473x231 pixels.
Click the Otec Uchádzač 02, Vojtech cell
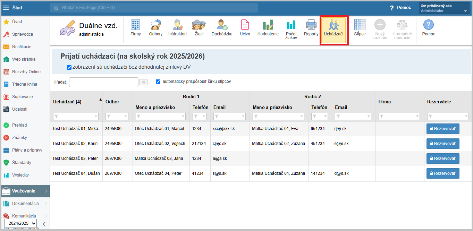[160, 144]
